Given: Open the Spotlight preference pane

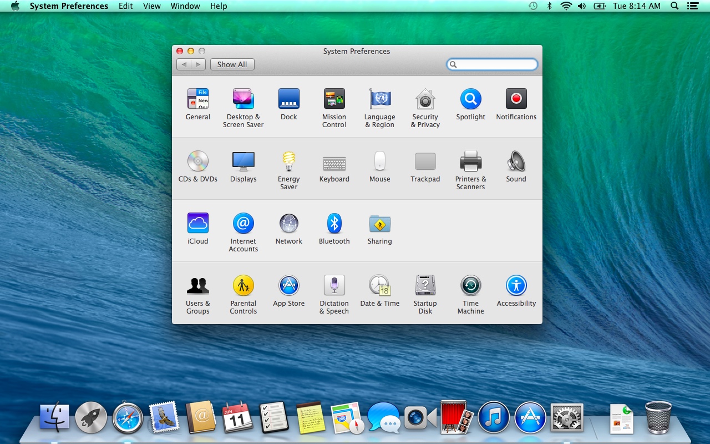Looking at the screenshot, I should click(x=471, y=104).
